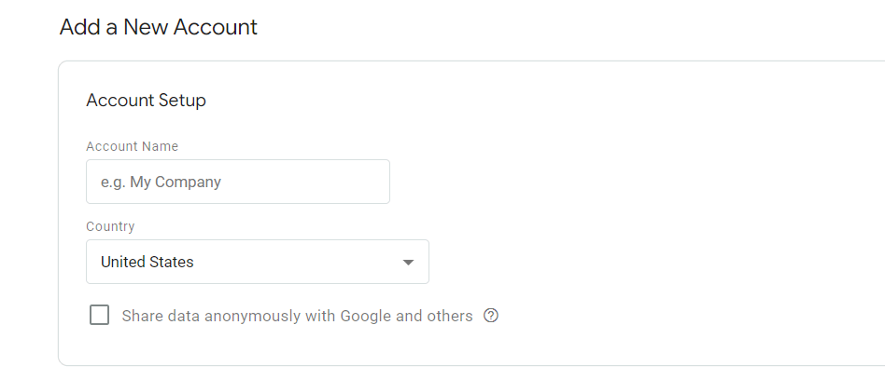Viewport: 885px width, 379px height.
Task: Tick the Share data anonymously checkbox
Action: click(x=99, y=316)
